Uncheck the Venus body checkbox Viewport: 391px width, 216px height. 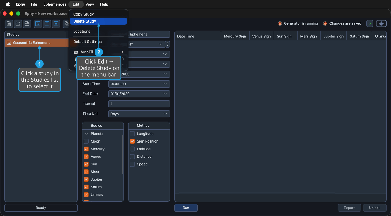coord(86,157)
